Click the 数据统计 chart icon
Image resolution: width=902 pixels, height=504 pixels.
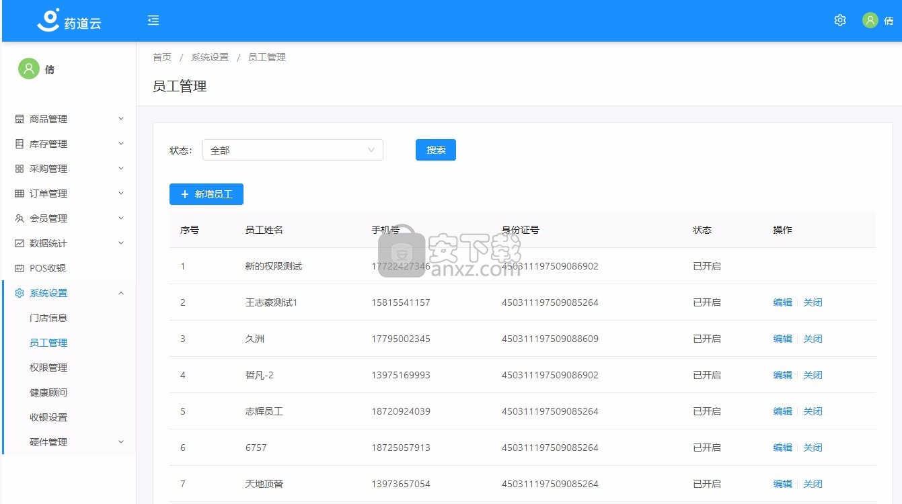tap(20, 243)
